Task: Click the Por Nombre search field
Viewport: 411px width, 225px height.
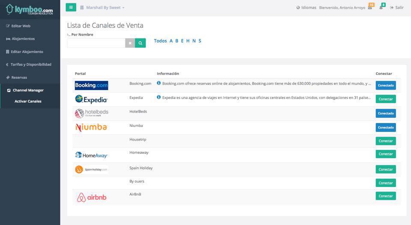Action: point(96,43)
